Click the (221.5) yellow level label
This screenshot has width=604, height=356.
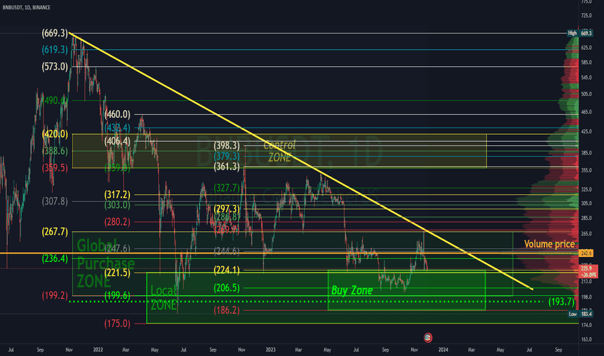pos(117,273)
